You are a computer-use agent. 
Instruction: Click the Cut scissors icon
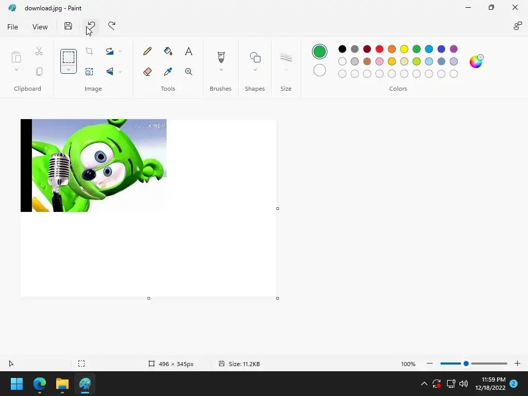click(39, 51)
